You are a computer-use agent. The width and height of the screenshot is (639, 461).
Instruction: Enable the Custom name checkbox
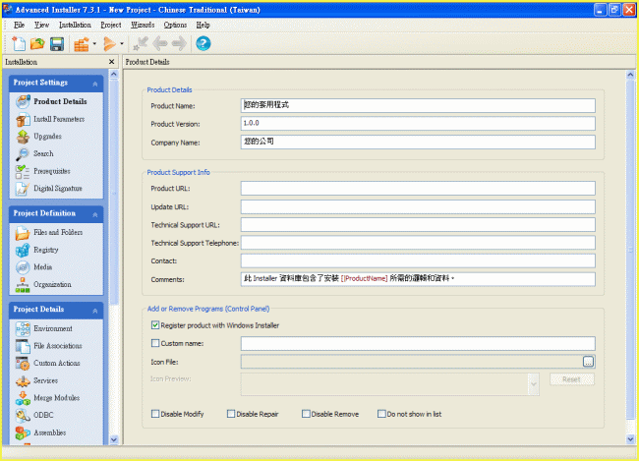tap(155, 344)
